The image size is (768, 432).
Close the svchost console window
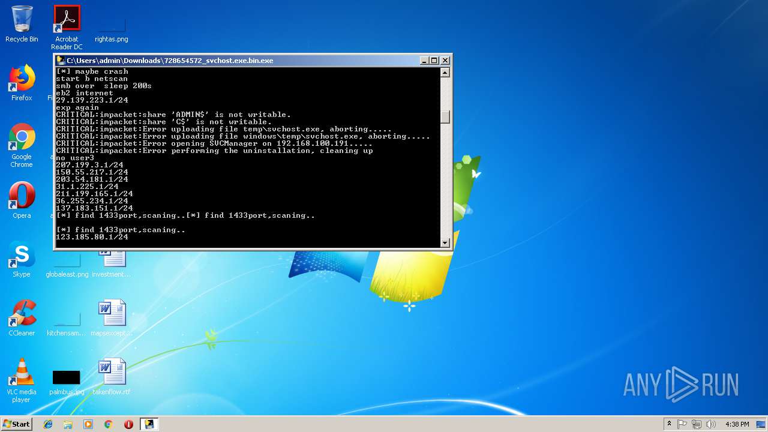click(445, 61)
